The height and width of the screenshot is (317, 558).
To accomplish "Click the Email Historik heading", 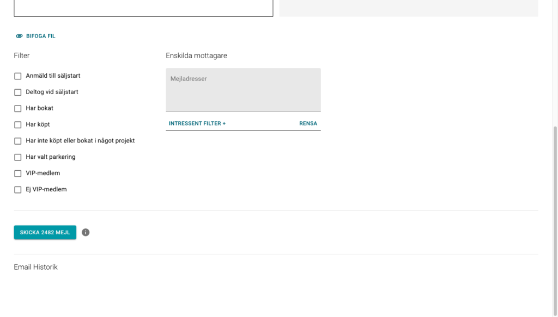I will (x=35, y=266).
